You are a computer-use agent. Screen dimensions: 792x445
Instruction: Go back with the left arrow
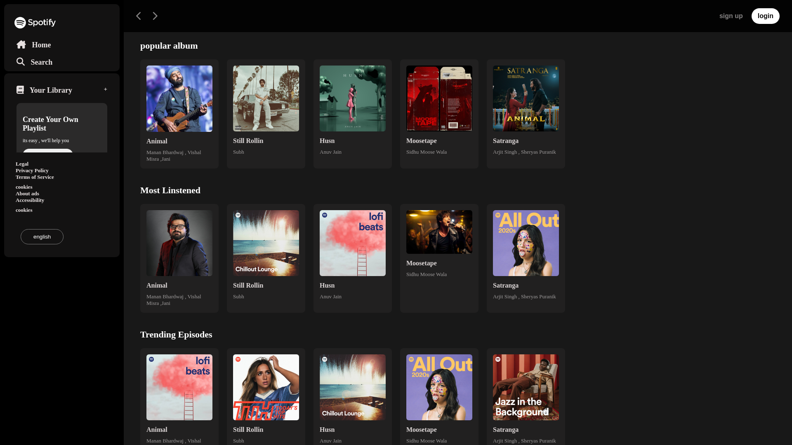point(139,16)
